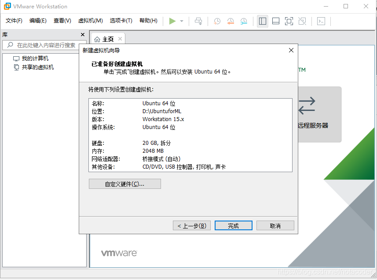Open the power options dropdown arrow

pyautogui.click(x=182, y=21)
